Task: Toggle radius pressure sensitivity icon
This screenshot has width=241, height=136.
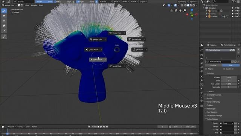Action: coord(73,2)
